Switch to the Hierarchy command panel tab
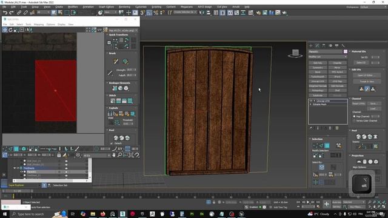Screen dimensions: 388x218 [324, 46]
